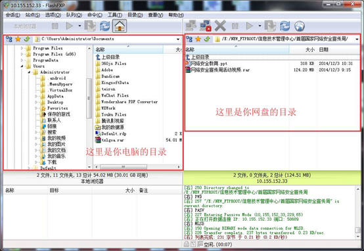Select 网络安全宣传周活动视频.rar in remote list

point(220,70)
